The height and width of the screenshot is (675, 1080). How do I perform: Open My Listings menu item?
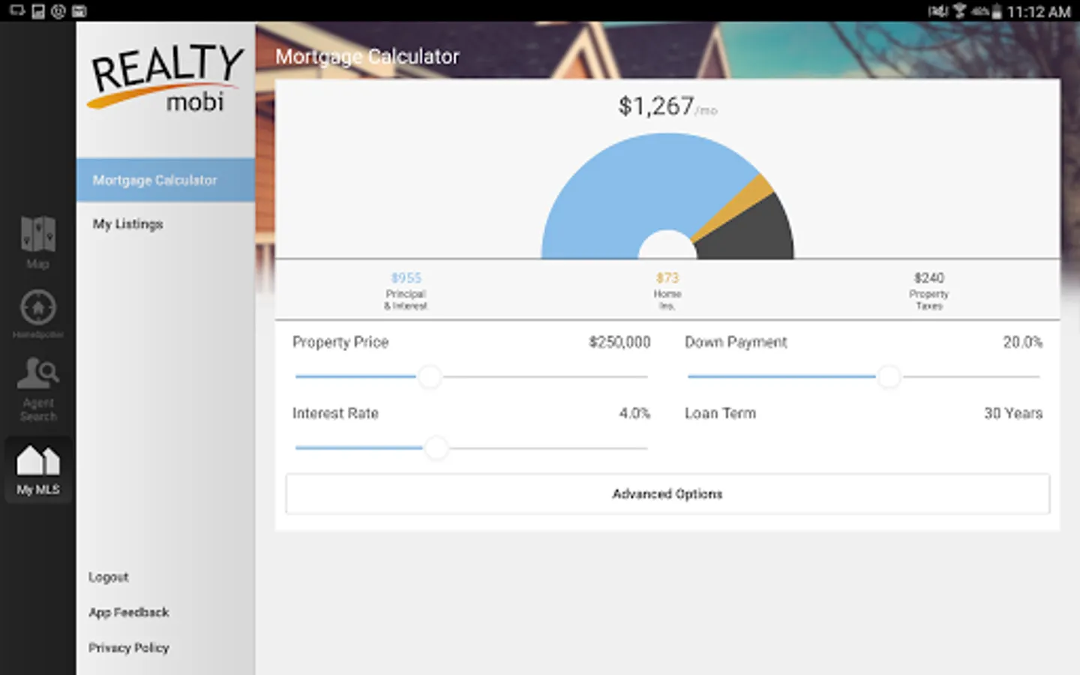pos(166,223)
